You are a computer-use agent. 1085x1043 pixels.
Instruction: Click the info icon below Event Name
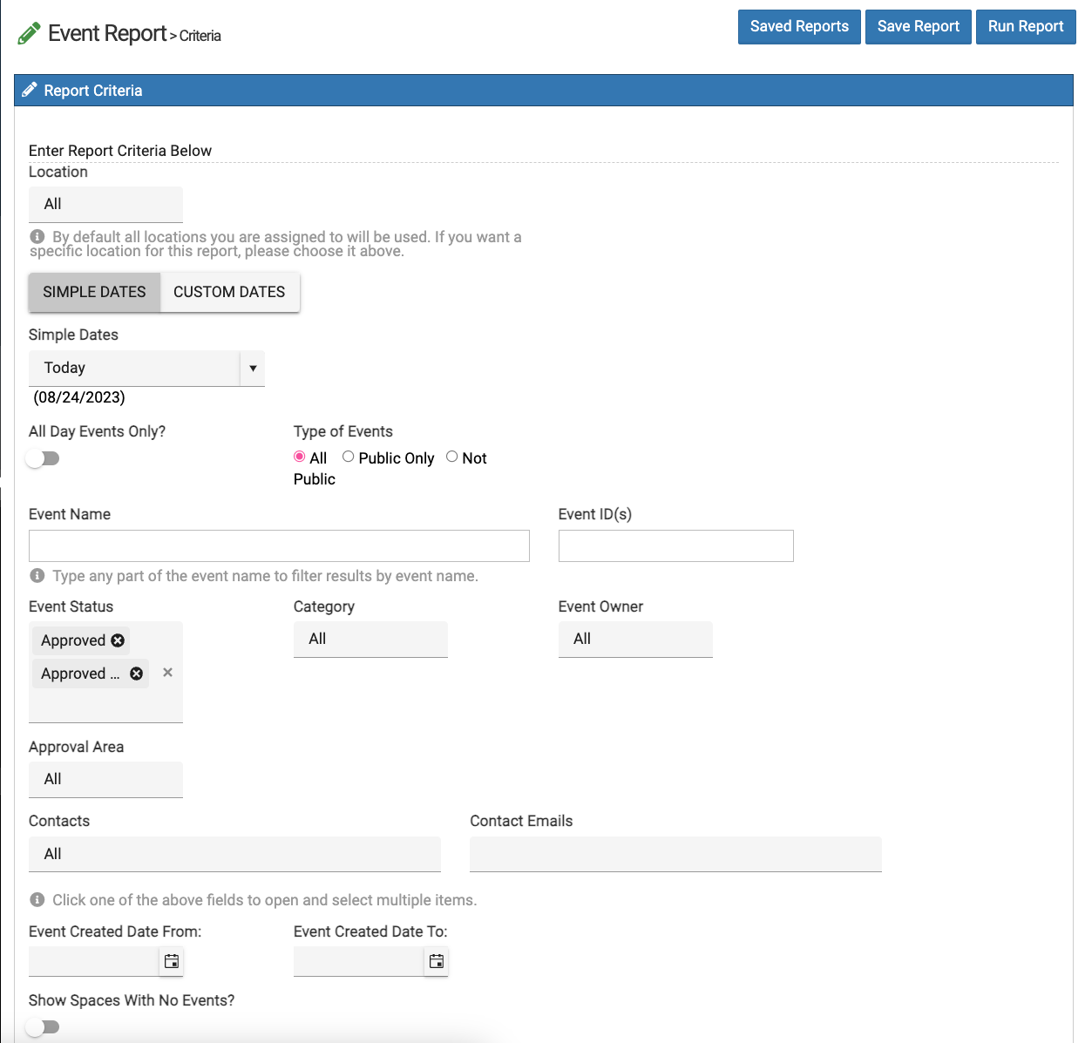37,576
